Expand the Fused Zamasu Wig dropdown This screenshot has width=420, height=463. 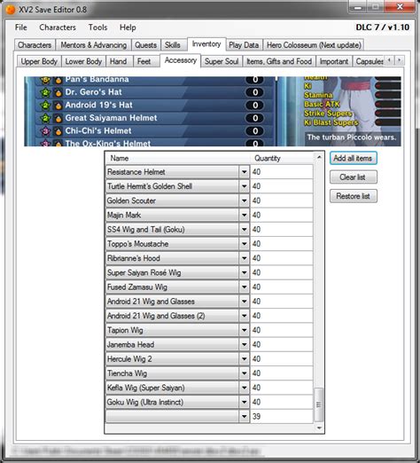244,287
